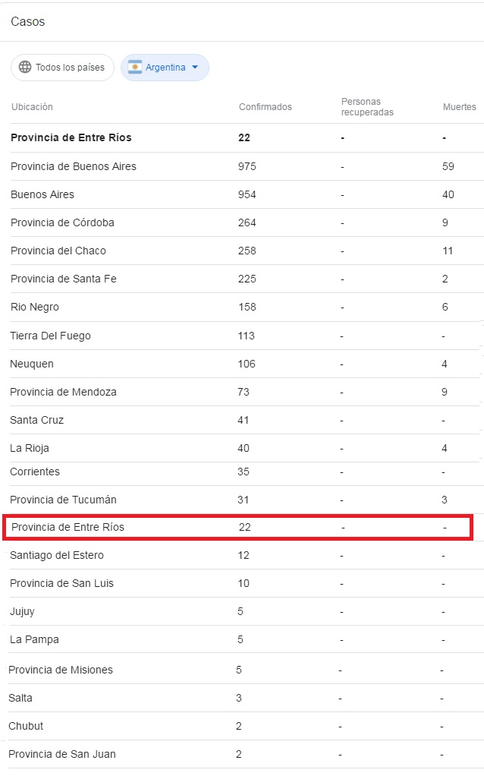Open the La Rioja row

30,448
